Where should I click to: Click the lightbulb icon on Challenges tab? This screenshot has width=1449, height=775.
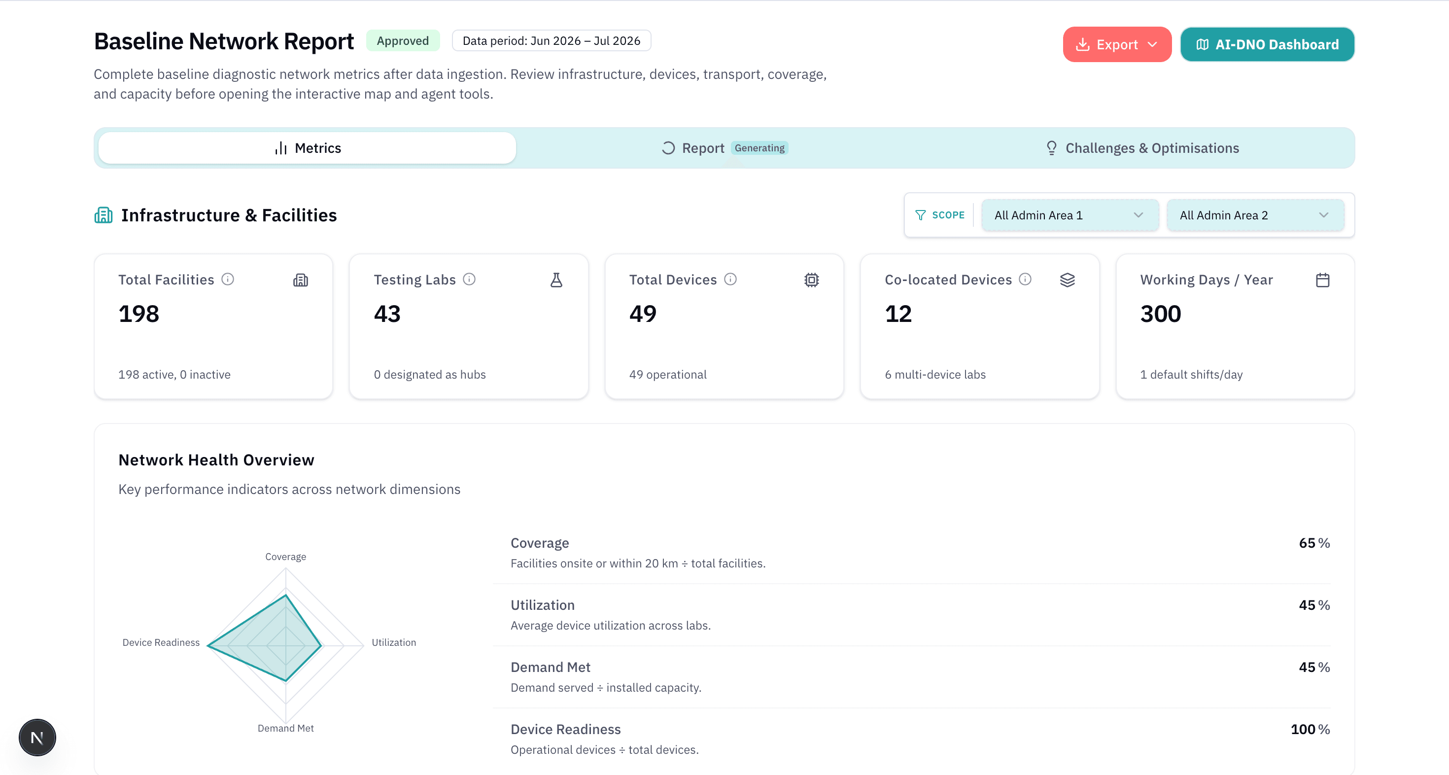tap(1051, 148)
